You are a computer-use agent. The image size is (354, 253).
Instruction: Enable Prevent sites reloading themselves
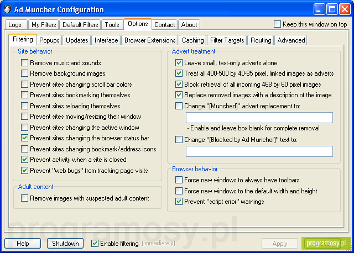click(x=24, y=106)
